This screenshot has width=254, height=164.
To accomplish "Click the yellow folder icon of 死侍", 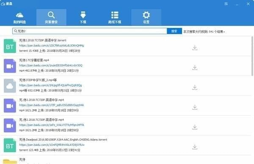I will coord(10,161).
